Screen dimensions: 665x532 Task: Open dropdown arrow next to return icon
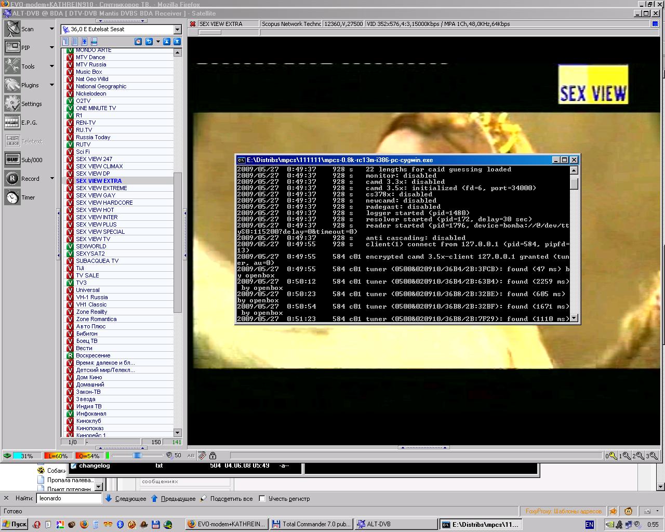click(158, 42)
